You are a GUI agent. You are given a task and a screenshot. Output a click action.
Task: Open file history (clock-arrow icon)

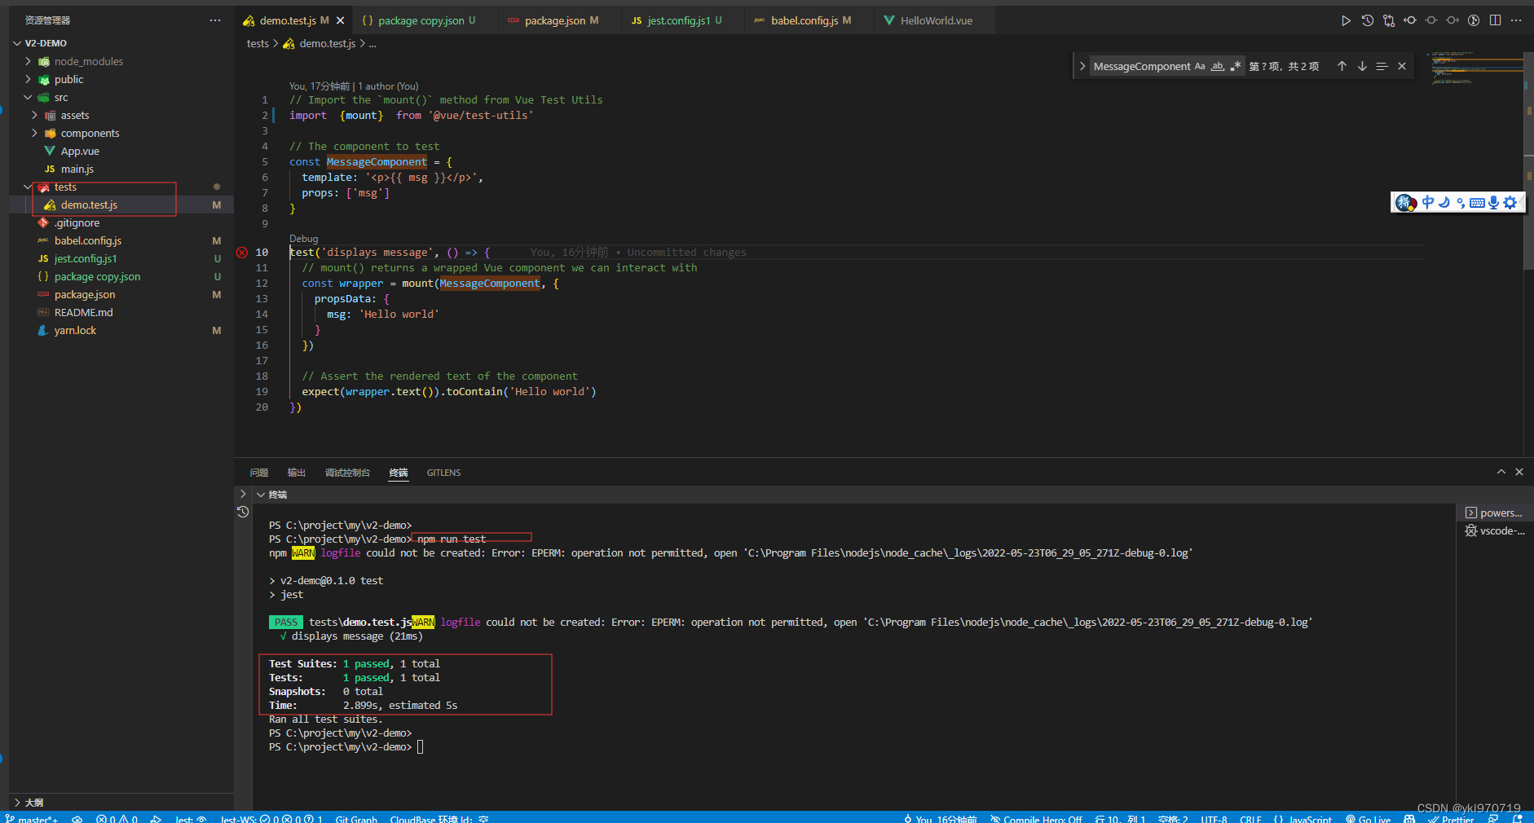click(1368, 20)
